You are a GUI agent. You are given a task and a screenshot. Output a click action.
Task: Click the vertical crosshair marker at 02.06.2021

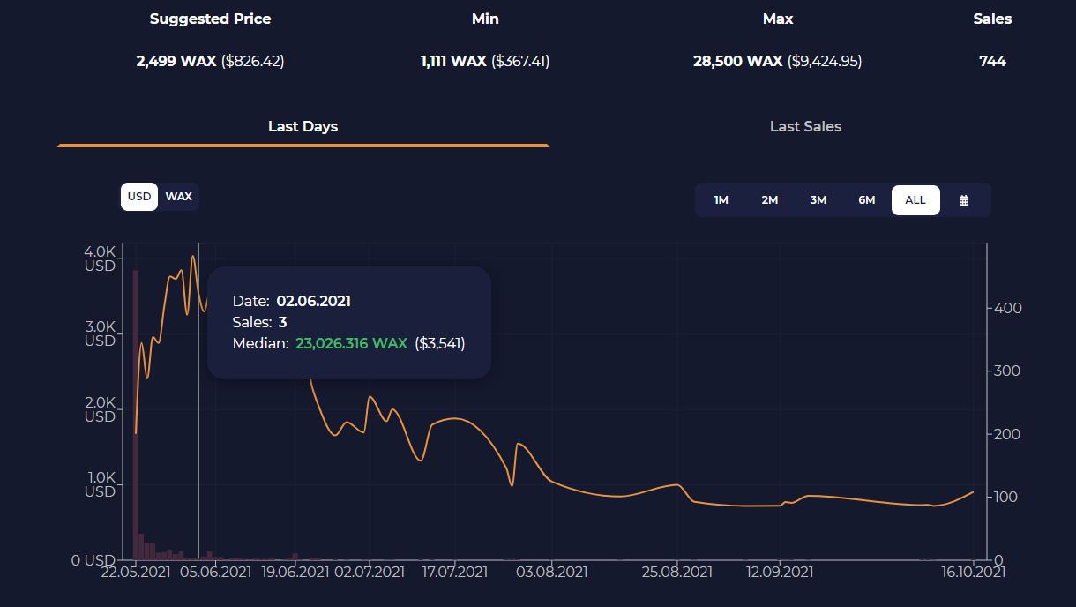click(x=198, y=401)
